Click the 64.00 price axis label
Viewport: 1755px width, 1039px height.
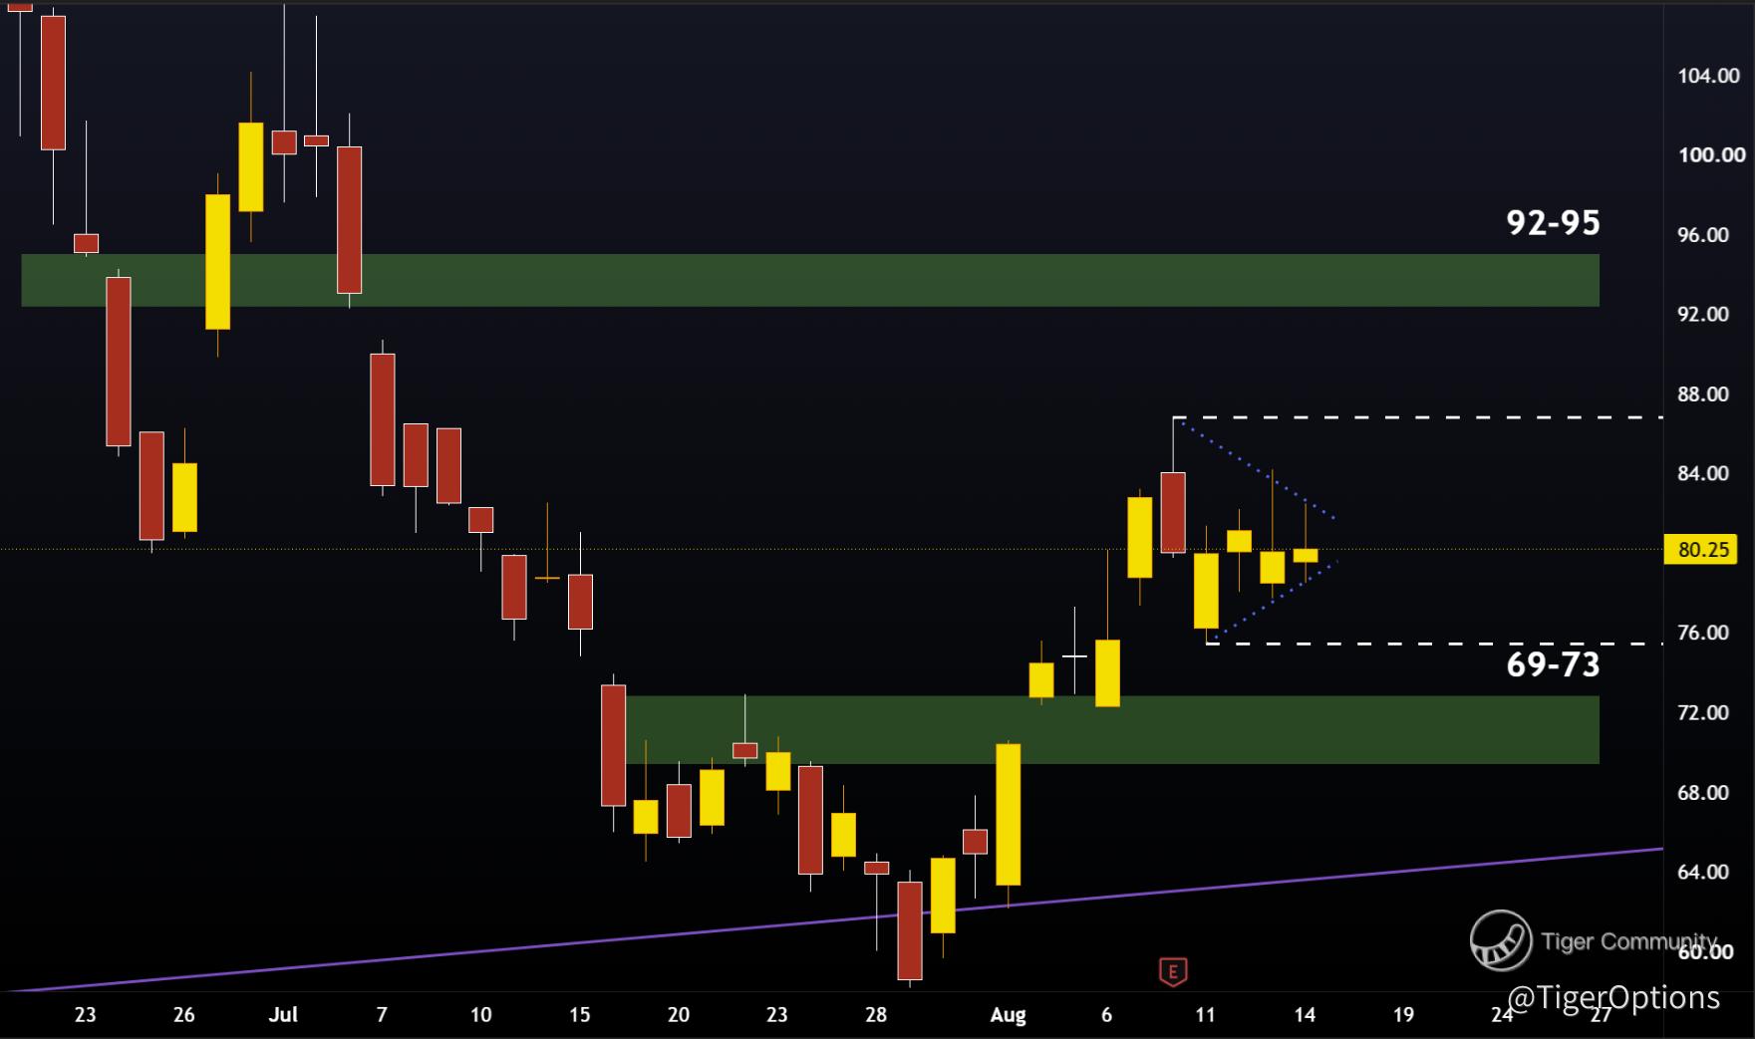click(1703, 873)
